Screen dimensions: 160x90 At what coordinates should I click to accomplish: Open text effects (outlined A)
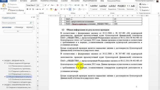pos(47,9)
